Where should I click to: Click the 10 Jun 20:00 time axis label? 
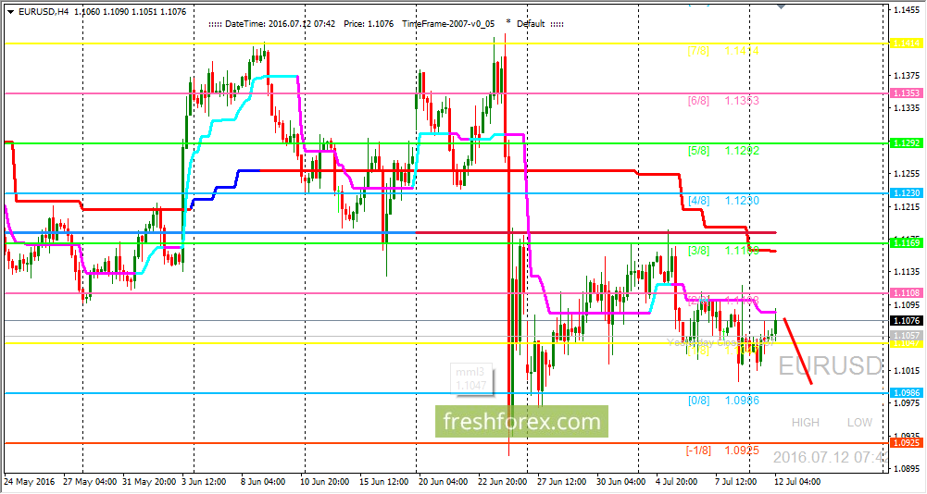326,482
